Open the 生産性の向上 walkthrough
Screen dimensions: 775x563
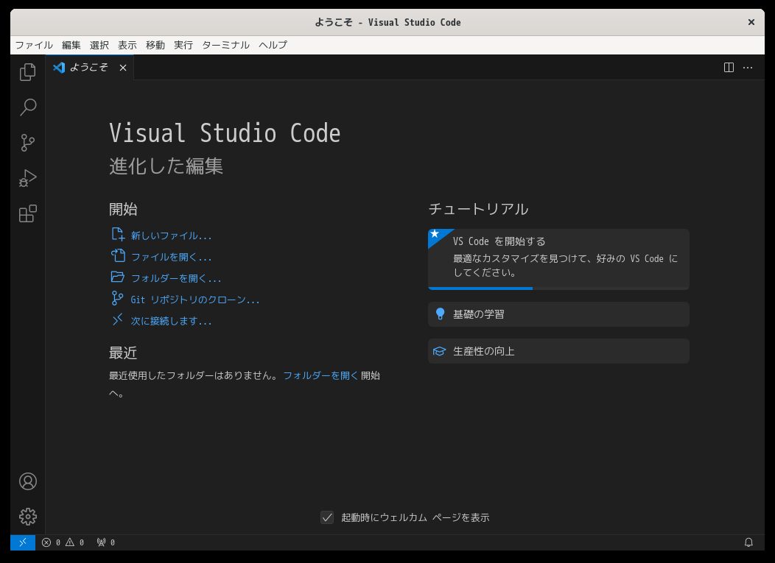[x=558, y=351]
